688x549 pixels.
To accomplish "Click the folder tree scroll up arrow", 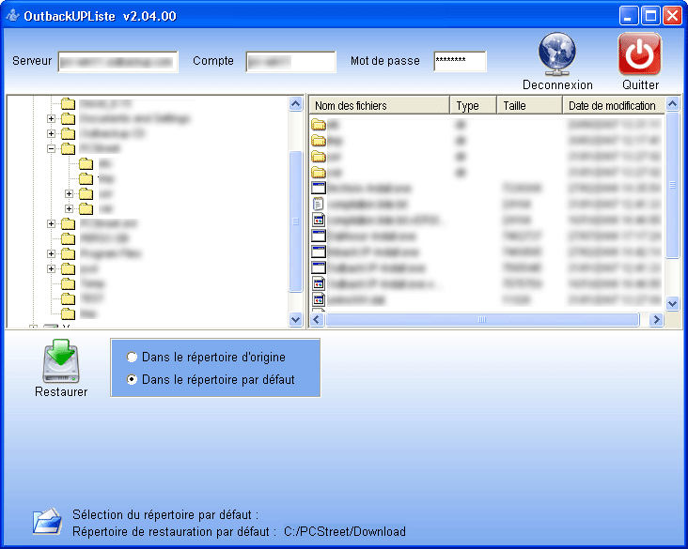I will coord(296,104).
